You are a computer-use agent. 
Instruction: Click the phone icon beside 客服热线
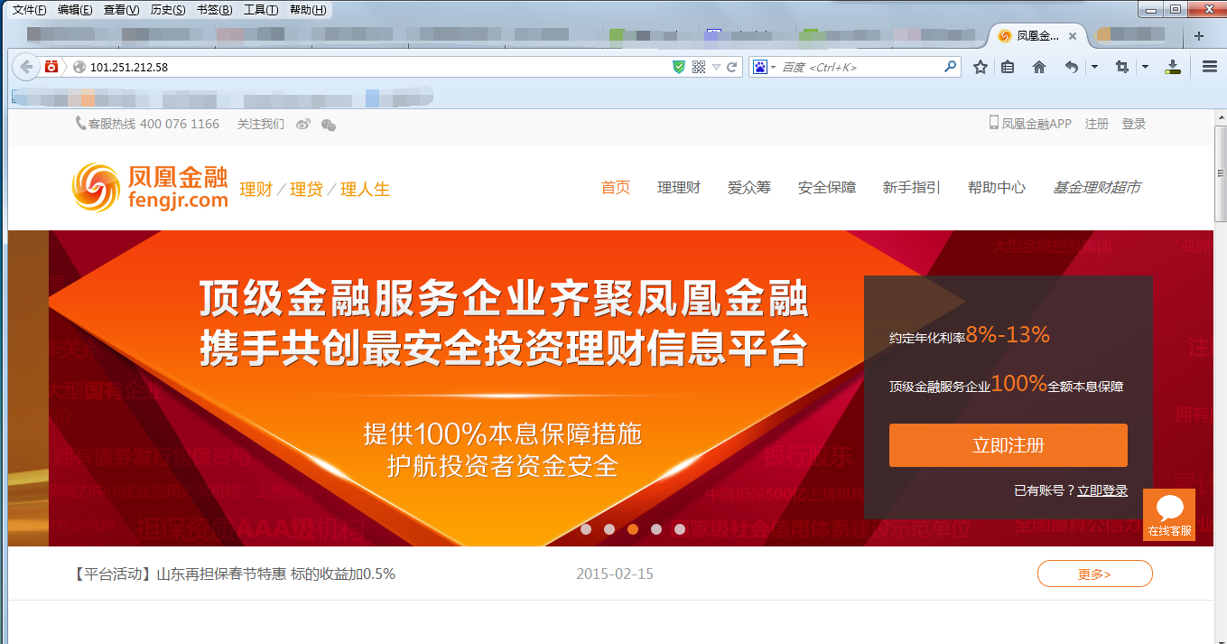click(x=80, y=123)
